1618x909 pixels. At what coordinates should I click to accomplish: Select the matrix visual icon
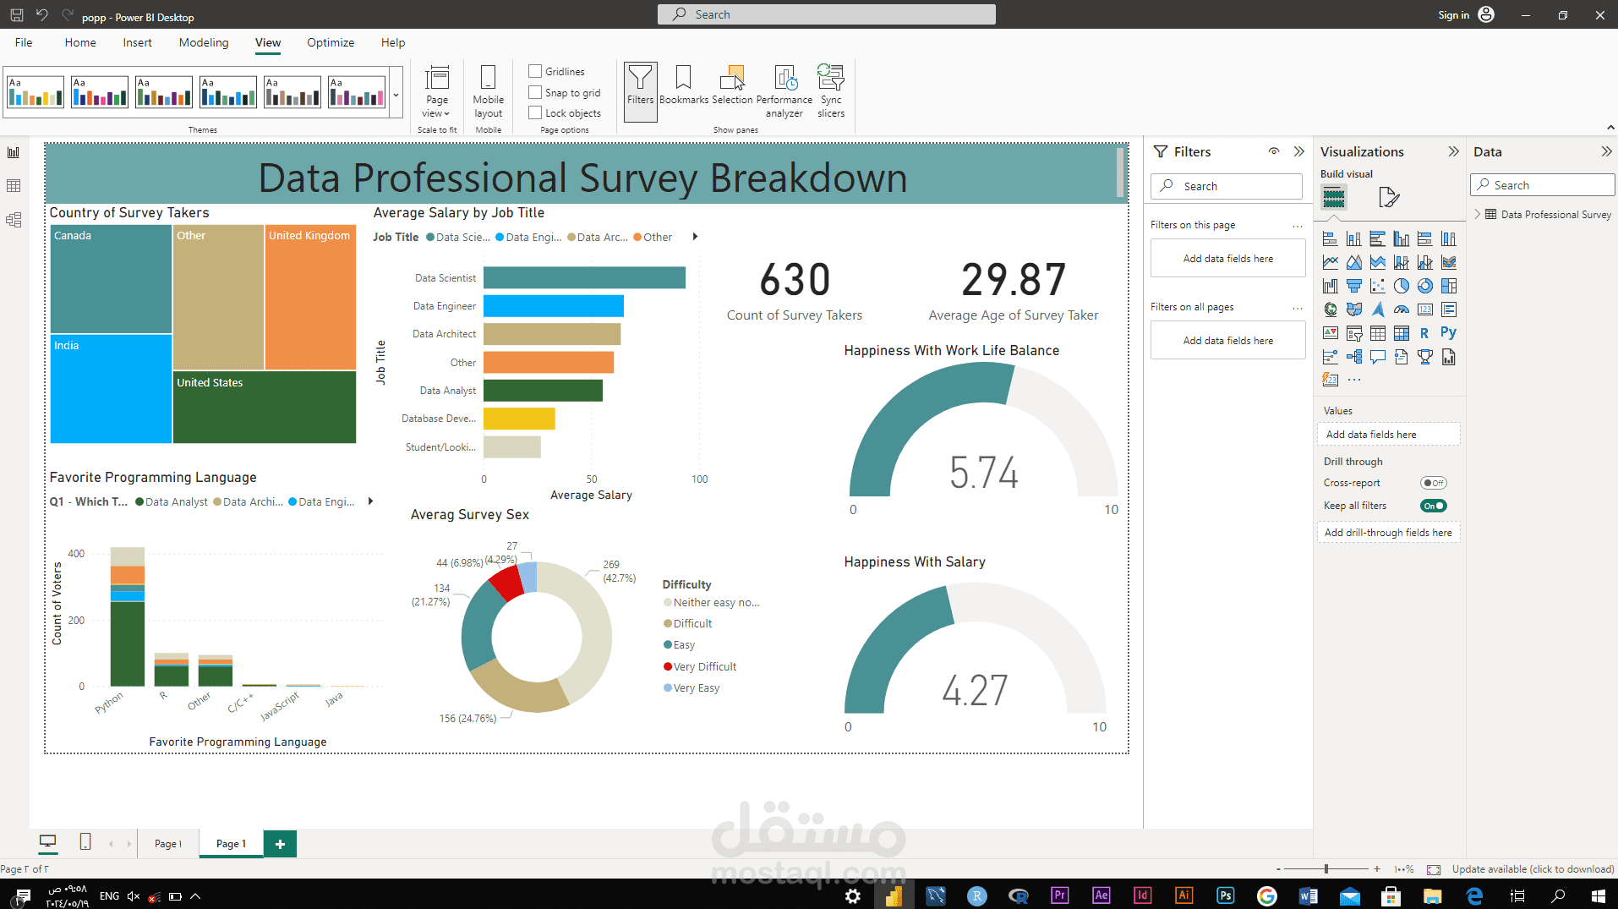click(x=1401, y=334)
